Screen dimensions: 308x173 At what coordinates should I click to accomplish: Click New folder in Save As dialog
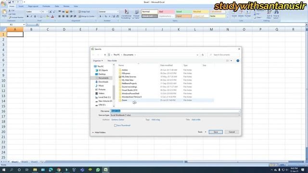[112, 61]
